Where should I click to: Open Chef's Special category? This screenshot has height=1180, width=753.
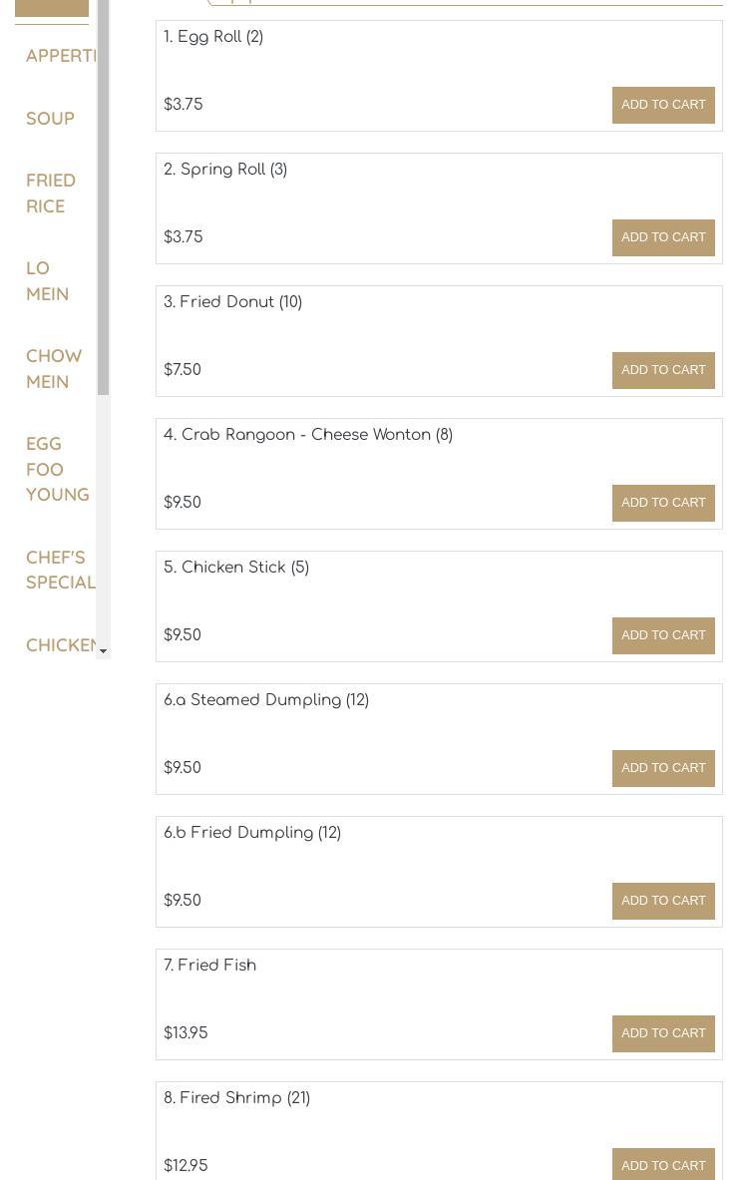point(60,570)
